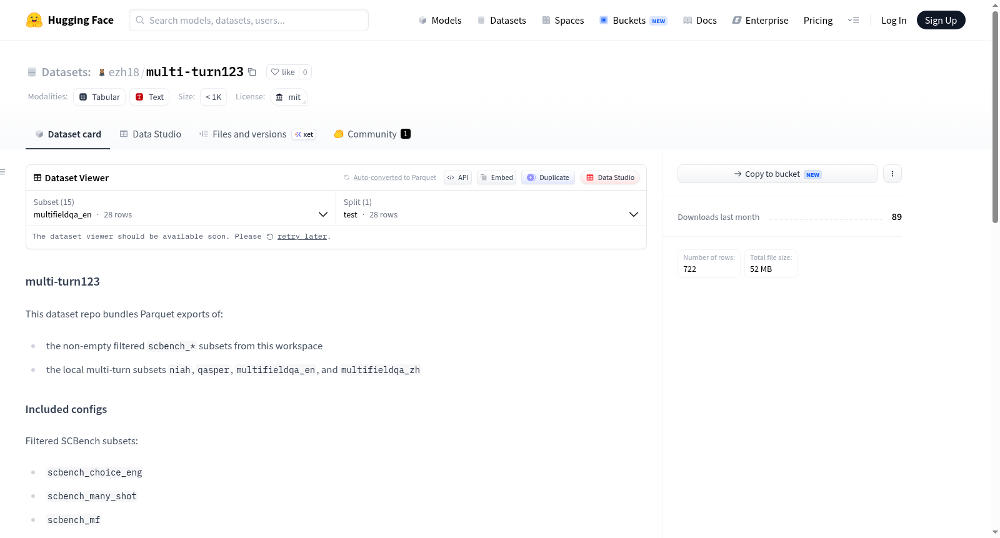Click the scroll down arrow of scrollbar
This screenshot has width=1000, height=538.
coord(995,532)
